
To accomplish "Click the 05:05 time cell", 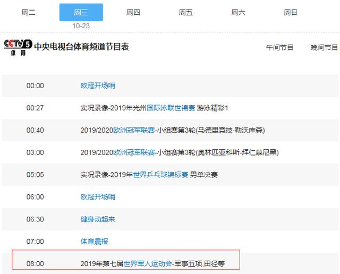I will point(35,175).
